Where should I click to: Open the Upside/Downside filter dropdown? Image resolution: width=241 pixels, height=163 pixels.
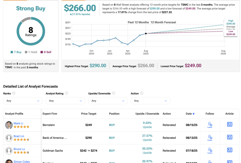(108, 101)
